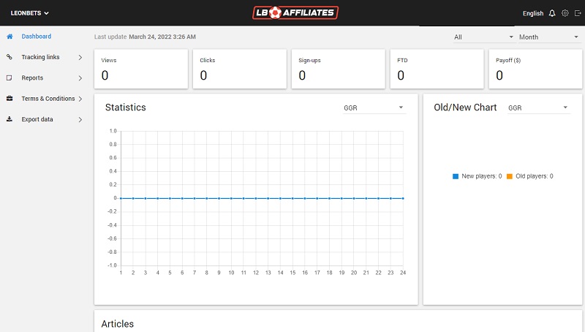
Task: Click the Payoff ($) stat card
Action: (535, 69)
